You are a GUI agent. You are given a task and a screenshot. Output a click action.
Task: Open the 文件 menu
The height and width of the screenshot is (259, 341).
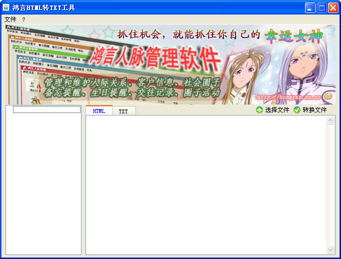tap(10, 19)
